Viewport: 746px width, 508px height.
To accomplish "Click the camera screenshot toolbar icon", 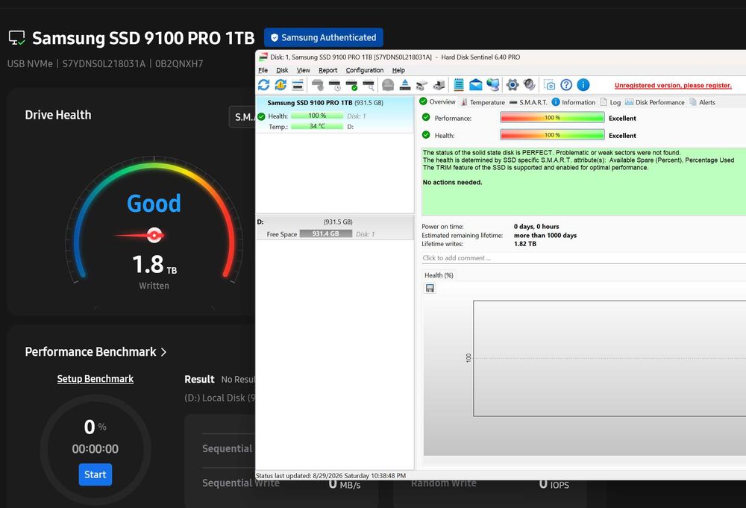I will click(x=550, y=85).
